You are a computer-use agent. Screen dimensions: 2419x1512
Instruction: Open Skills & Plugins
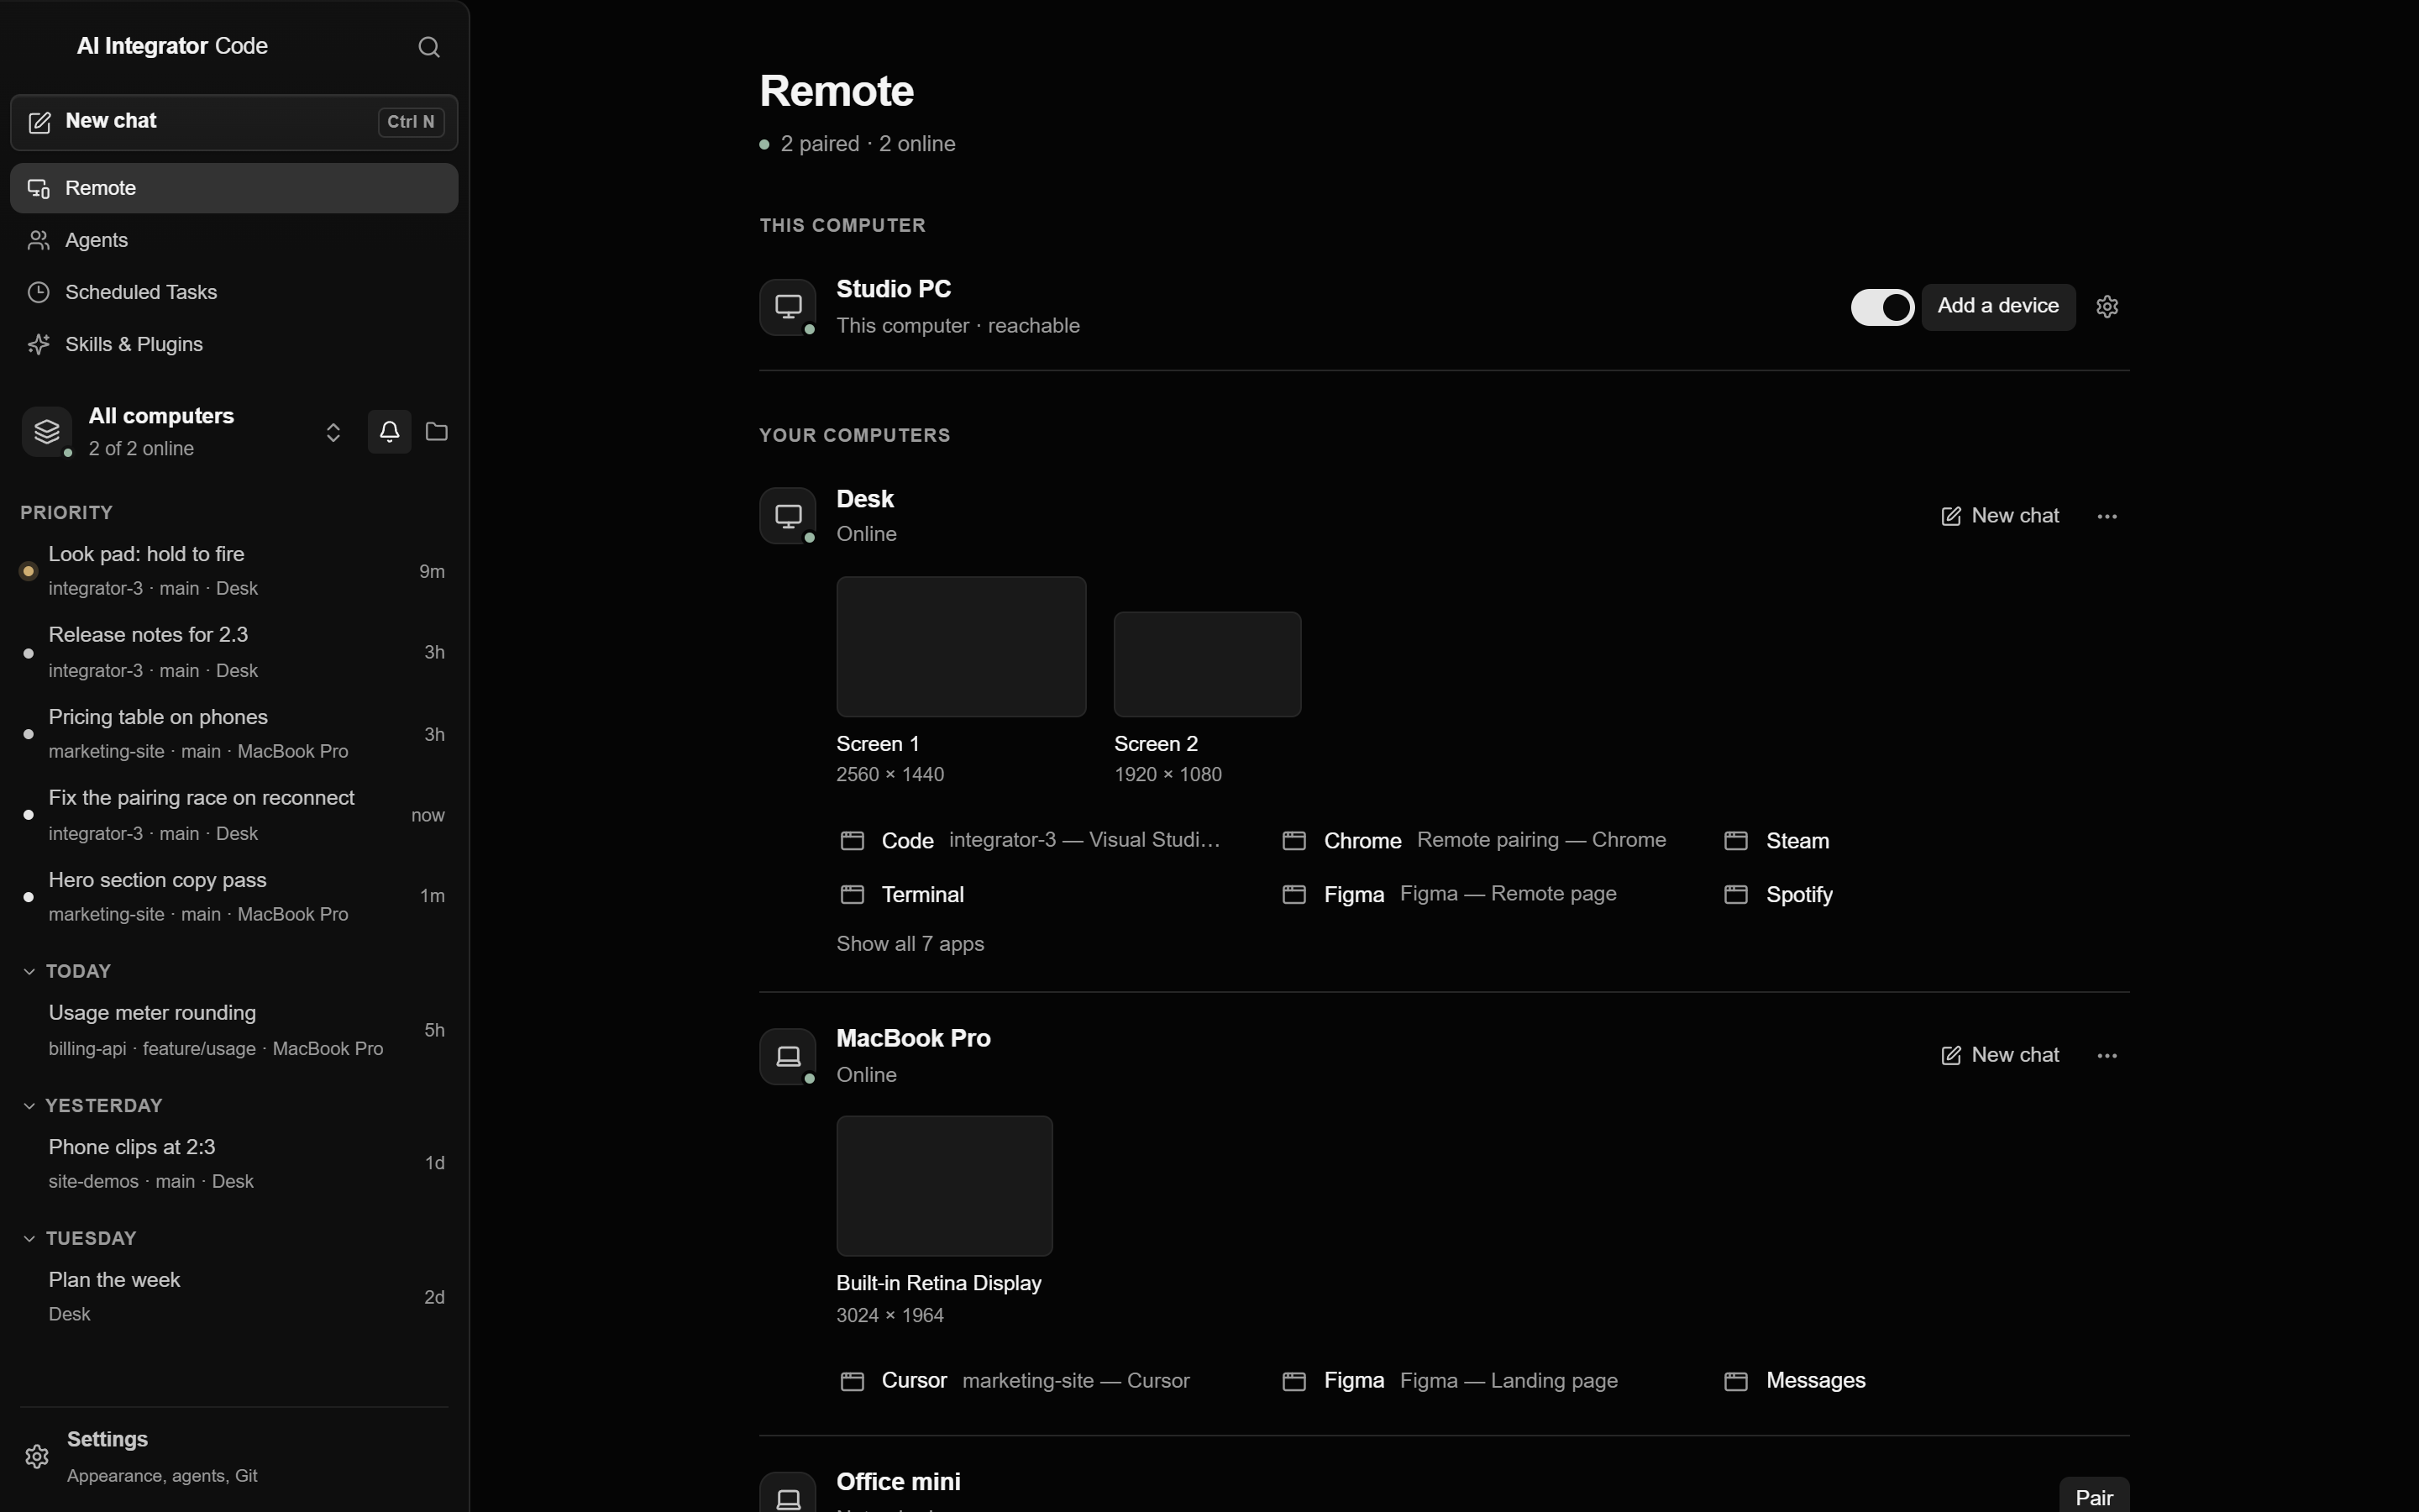[234, 344]
